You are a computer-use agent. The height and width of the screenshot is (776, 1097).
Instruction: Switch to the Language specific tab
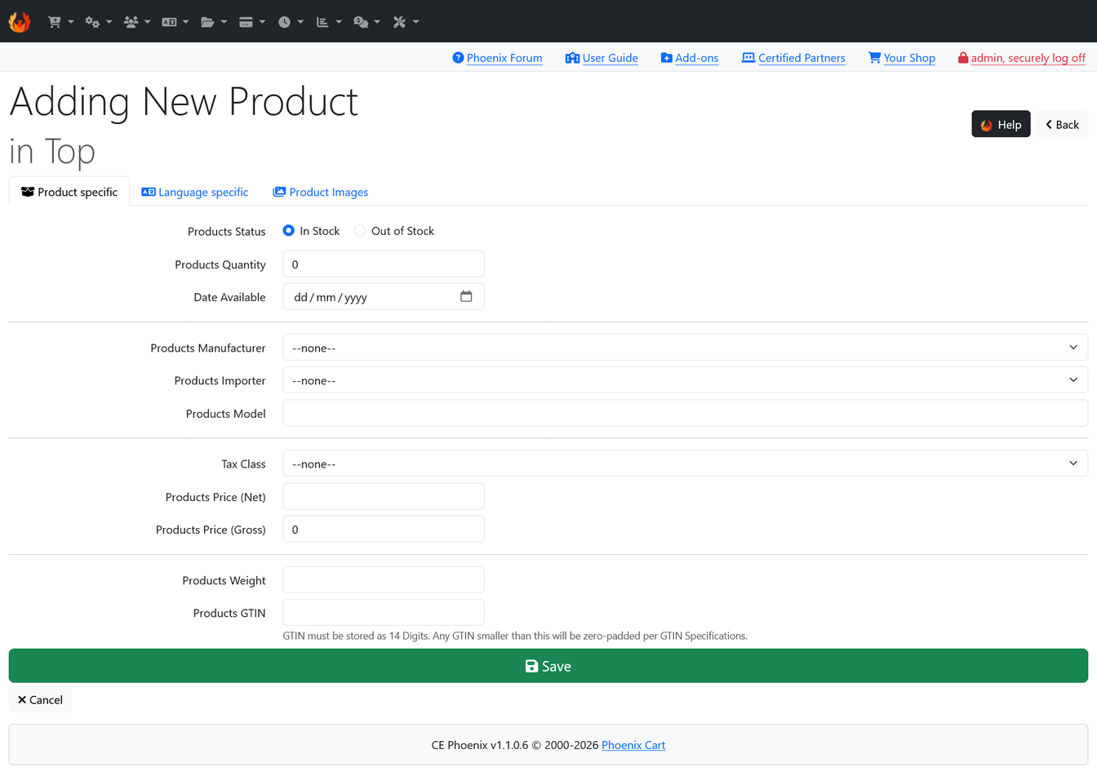tap(194, 192)
